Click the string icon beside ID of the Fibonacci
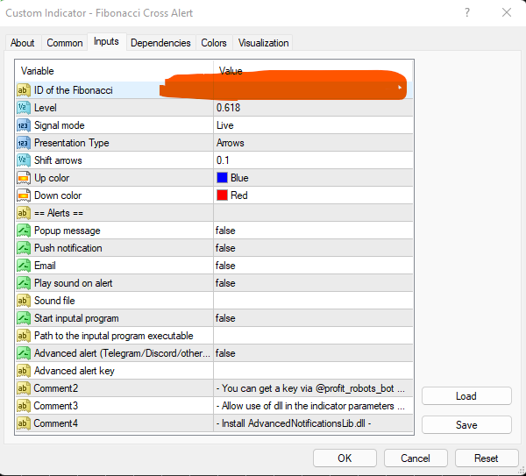 pos(24,90)
